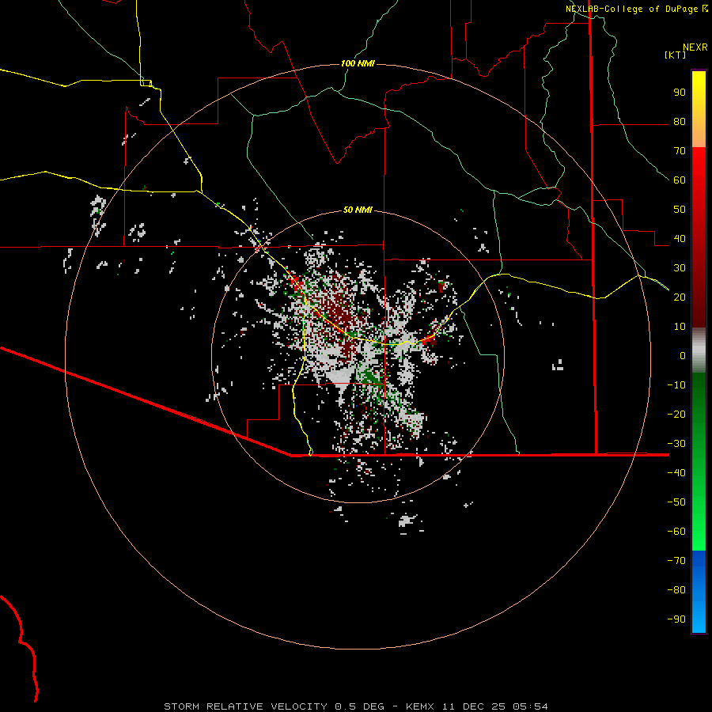This screenshot has width=712, height=712.
Task: Click the -40 scale value
Action: pos(676,473)
